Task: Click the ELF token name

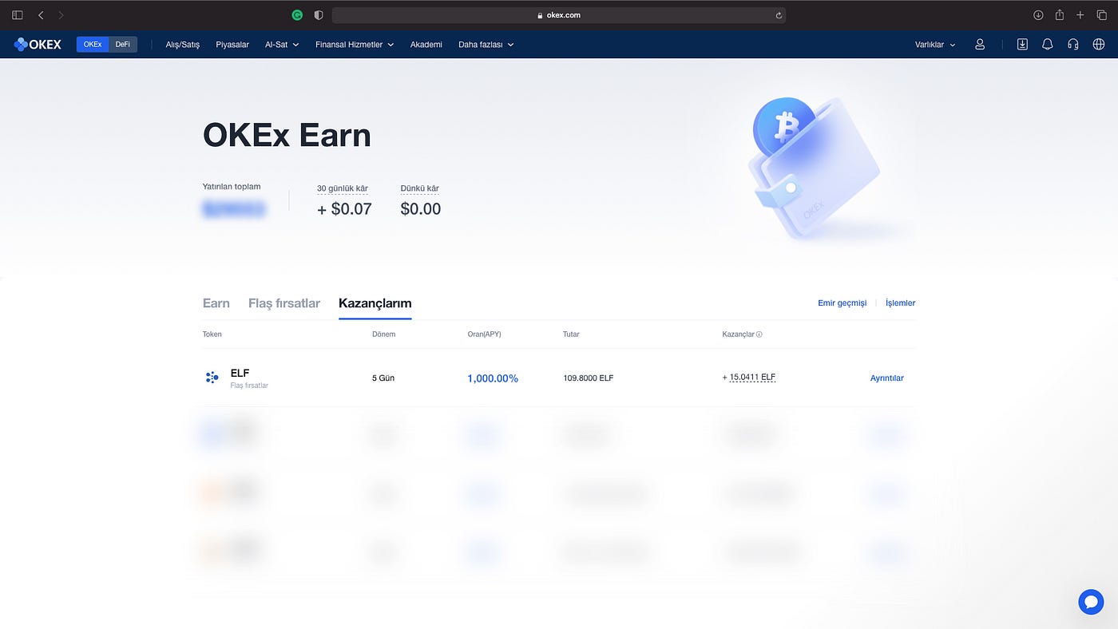Action: click(240, 373)
